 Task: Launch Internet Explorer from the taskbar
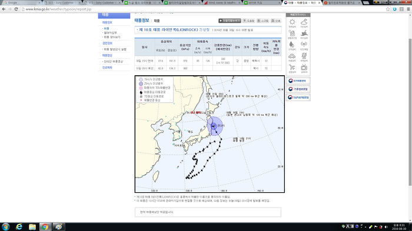tap(19, 226)
